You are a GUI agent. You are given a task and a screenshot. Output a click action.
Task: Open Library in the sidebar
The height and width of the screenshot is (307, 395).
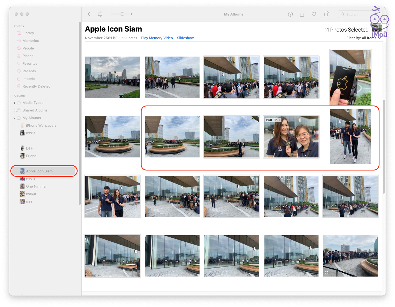[28, 33]
